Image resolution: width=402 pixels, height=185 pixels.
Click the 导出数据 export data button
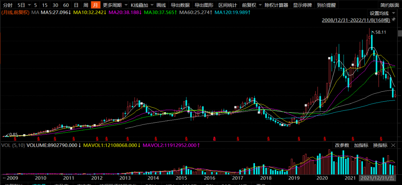coord(180,5)
